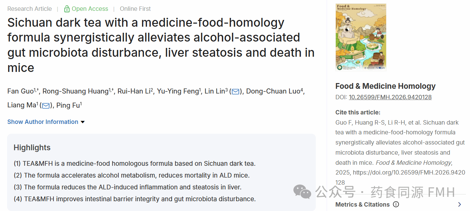Click author name Dong-Chuan Luo
The height and width of the screenshot is (211, 470).
[x=273, y=91]
